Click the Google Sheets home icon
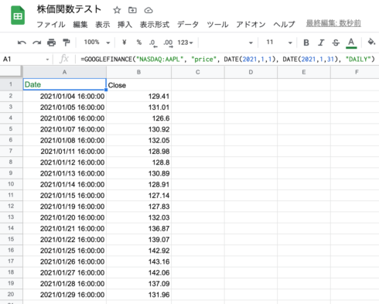The width and height of the screenshot is (379, 304). pos(18,15)
